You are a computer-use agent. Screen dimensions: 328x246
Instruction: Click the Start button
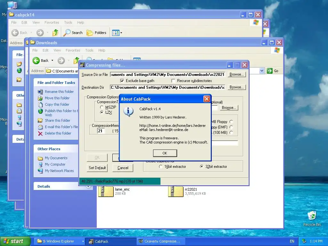click(x=15, y=241)
